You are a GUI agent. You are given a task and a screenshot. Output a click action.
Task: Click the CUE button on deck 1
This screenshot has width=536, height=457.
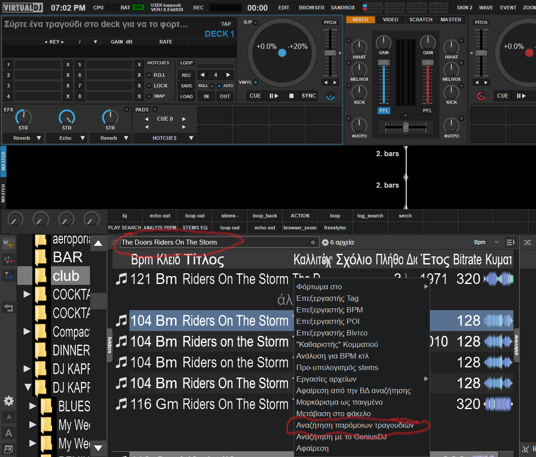pyautogui.click(x=255, y=96)
